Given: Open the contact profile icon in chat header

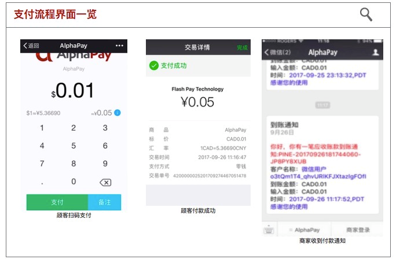Looking at the screenshot, I should pos(376,52).
